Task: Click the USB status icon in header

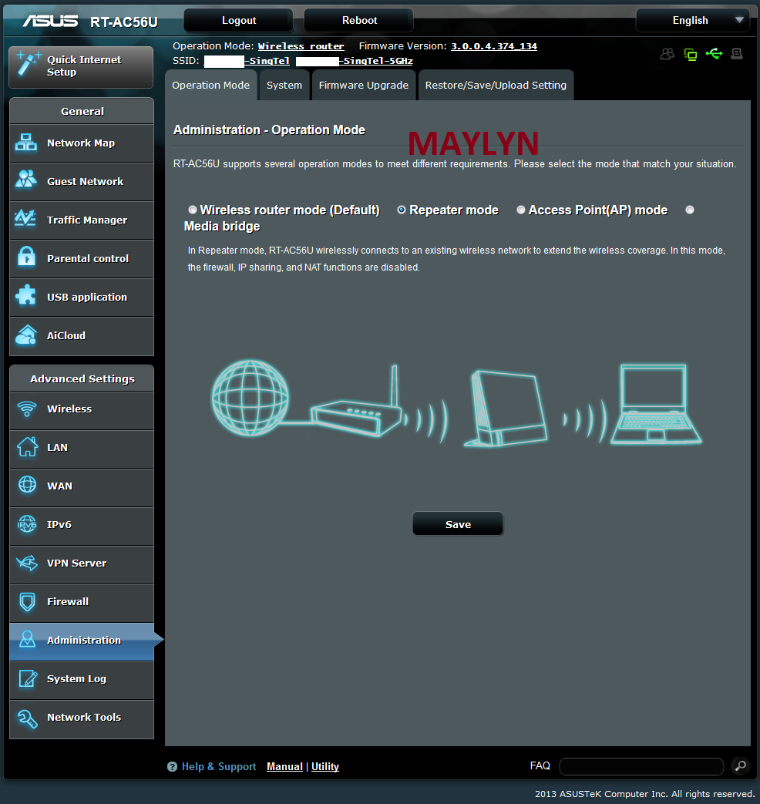Action: tap(714, 54)
